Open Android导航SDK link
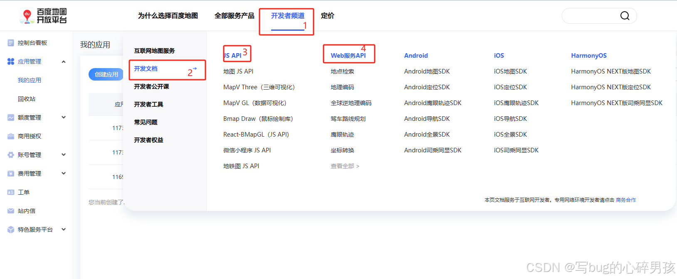Screen dimensions: 677x279 coord(427,119)
